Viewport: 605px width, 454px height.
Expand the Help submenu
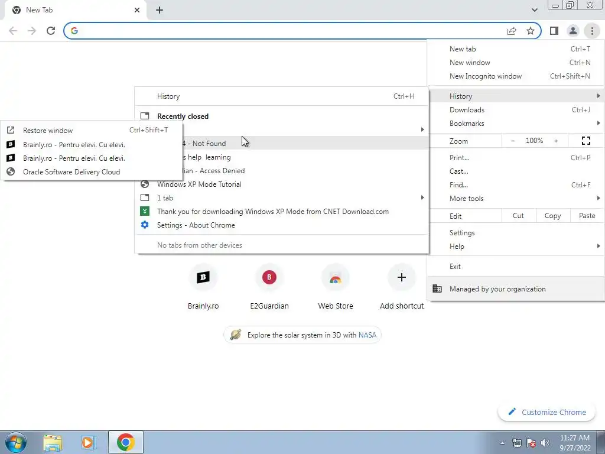pyautogui.click(x=516, y=247)
